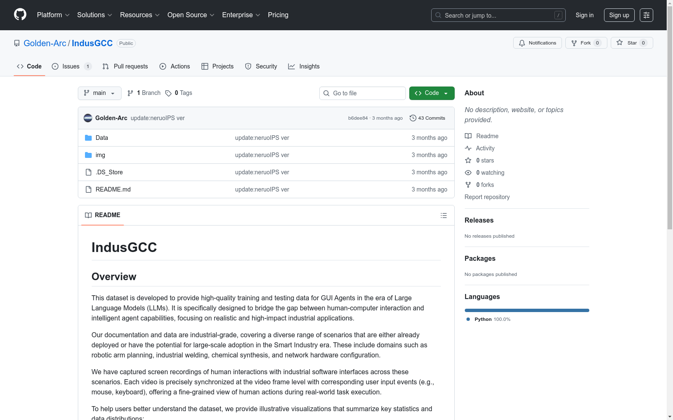Screen dimensions: 673x420
Task: Open the green Code dropdown button
Action: (432, 93)
